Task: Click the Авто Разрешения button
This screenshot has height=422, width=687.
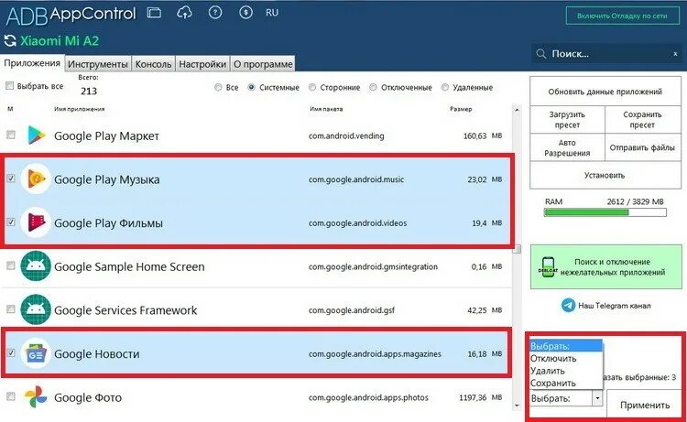Action: 567,147
